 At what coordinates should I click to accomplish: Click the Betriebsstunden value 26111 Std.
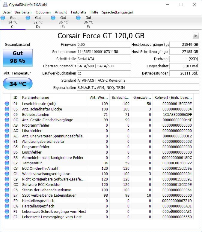(184, 73)
